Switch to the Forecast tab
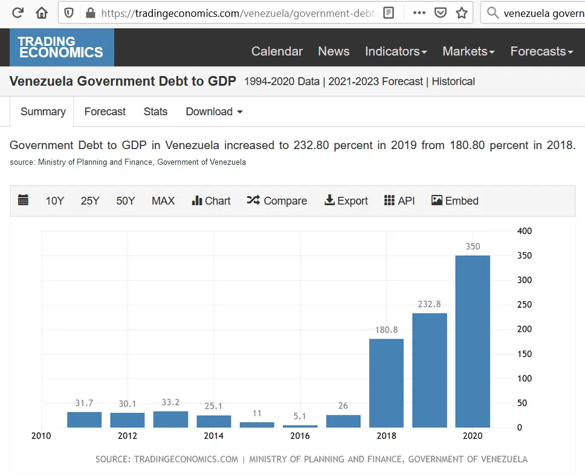 pyautogui.click(x=105, y=112)
